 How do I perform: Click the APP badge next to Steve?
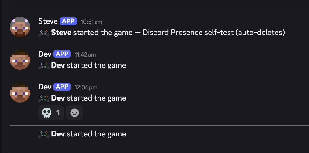(68, 21)
